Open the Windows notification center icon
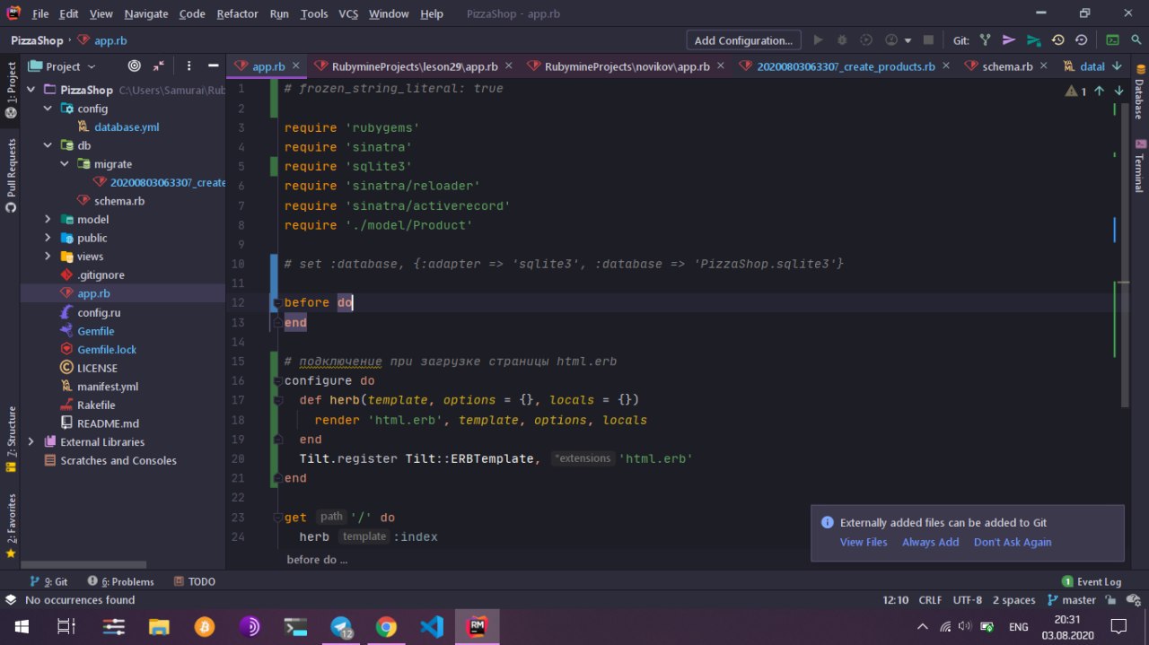Screen dimensions: 1149x645 click(1118, 627)
